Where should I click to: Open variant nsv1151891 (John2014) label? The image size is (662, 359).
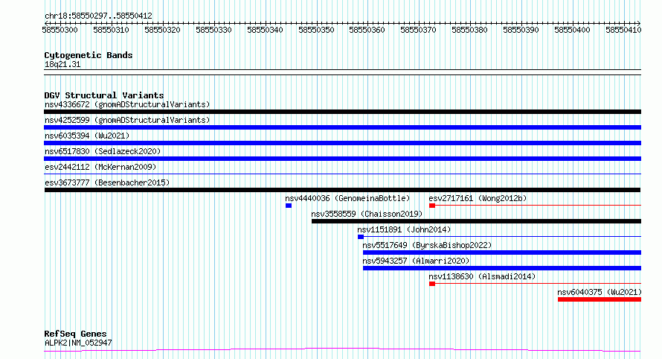(x=404, y=229)
